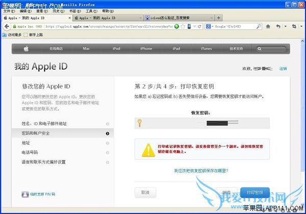Viewport: 306px width, 214px height.
Task: Click the reload page icon
Action: click(x=199, y=26)
